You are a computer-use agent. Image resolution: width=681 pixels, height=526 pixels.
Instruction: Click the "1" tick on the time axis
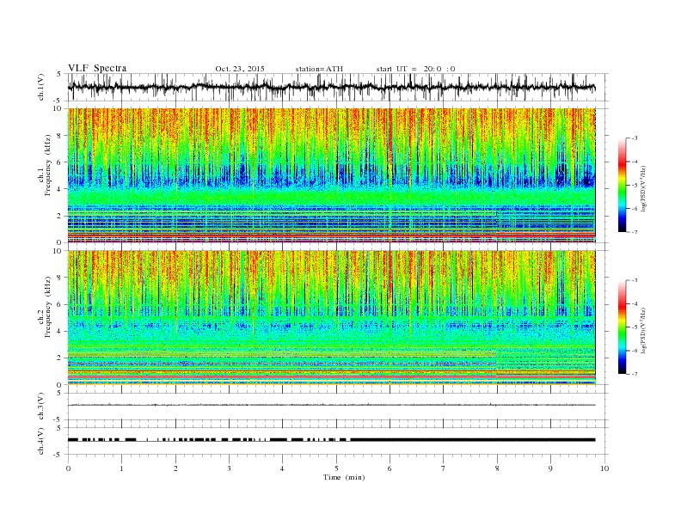tap(121, 468)
